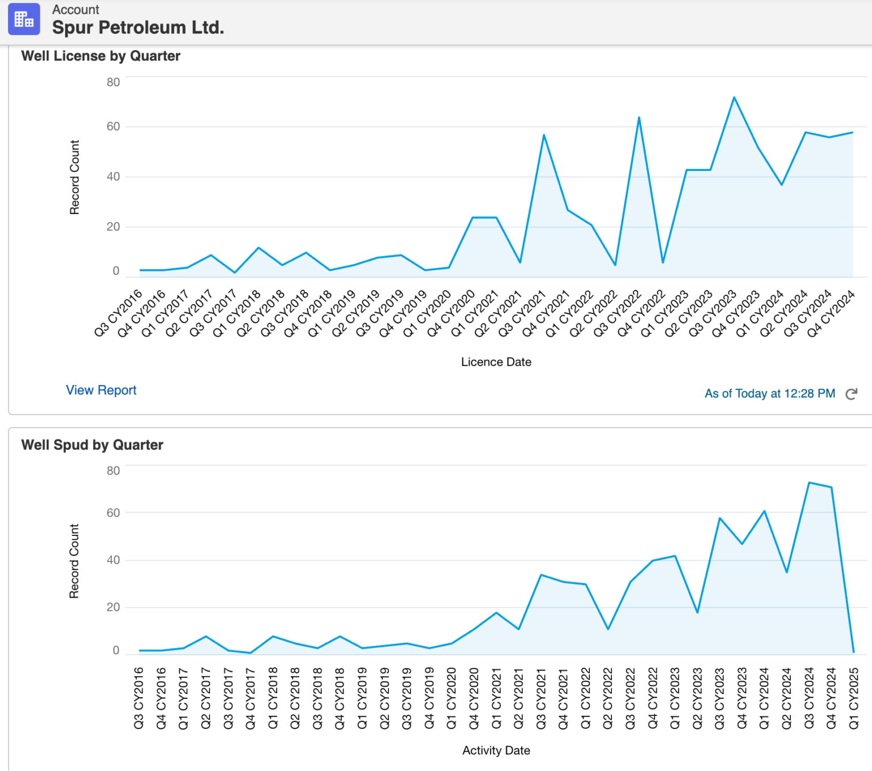Click the Well License by Quarter title
Image resolution: width=872 pixels, height=771 pixels.
pyautogui.click(x=100, y=56)
